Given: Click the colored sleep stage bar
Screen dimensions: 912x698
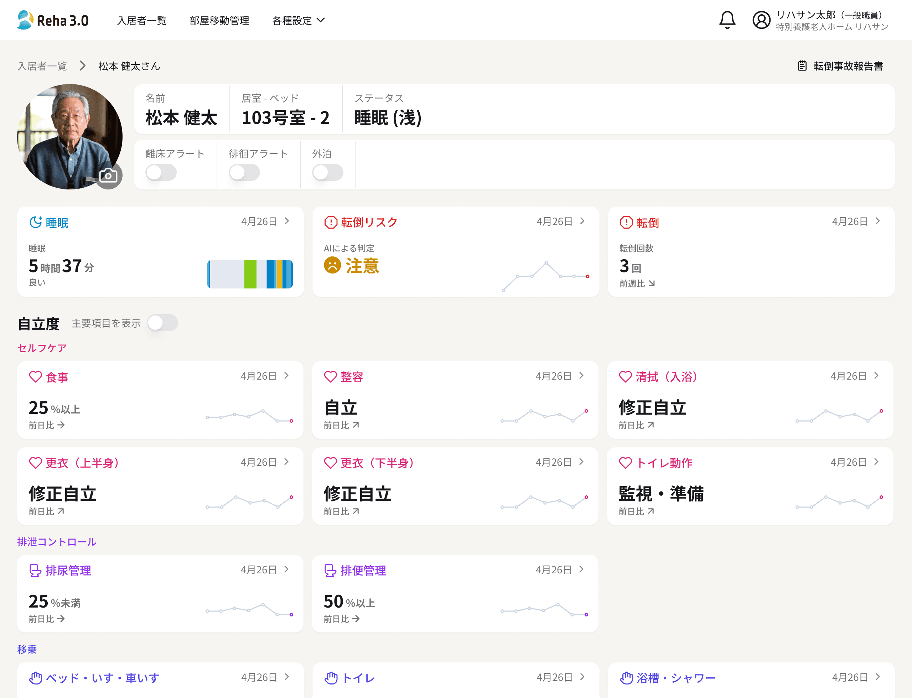Looking at the screenshot, I should pyautogui.click(x=250, y=274).
